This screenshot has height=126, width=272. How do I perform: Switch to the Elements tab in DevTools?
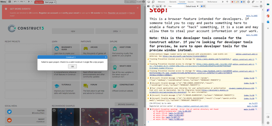pos(173,2)
